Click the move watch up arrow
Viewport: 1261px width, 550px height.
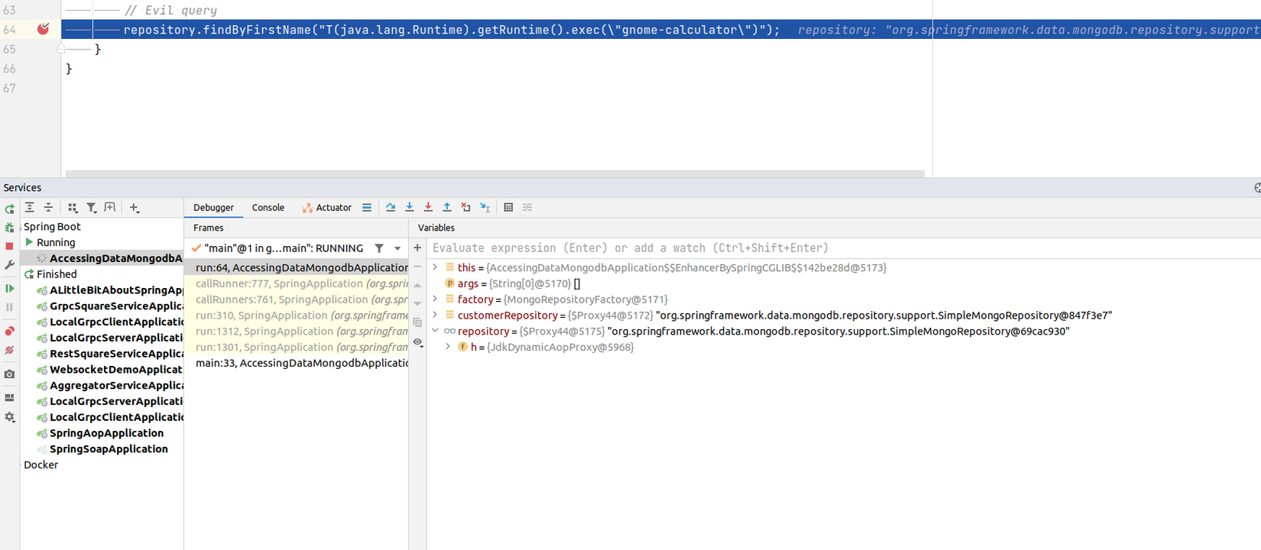(x=417, y=286)
